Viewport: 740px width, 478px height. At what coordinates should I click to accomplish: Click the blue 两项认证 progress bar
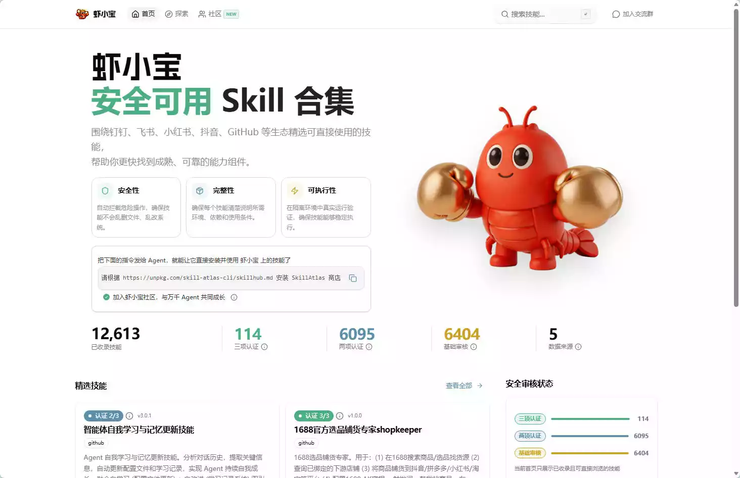[590, 436]
